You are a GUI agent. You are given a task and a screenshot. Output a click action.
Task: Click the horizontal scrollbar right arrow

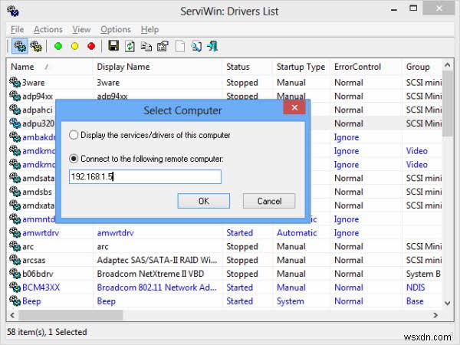pyautogui.click(x=435, y=315)
